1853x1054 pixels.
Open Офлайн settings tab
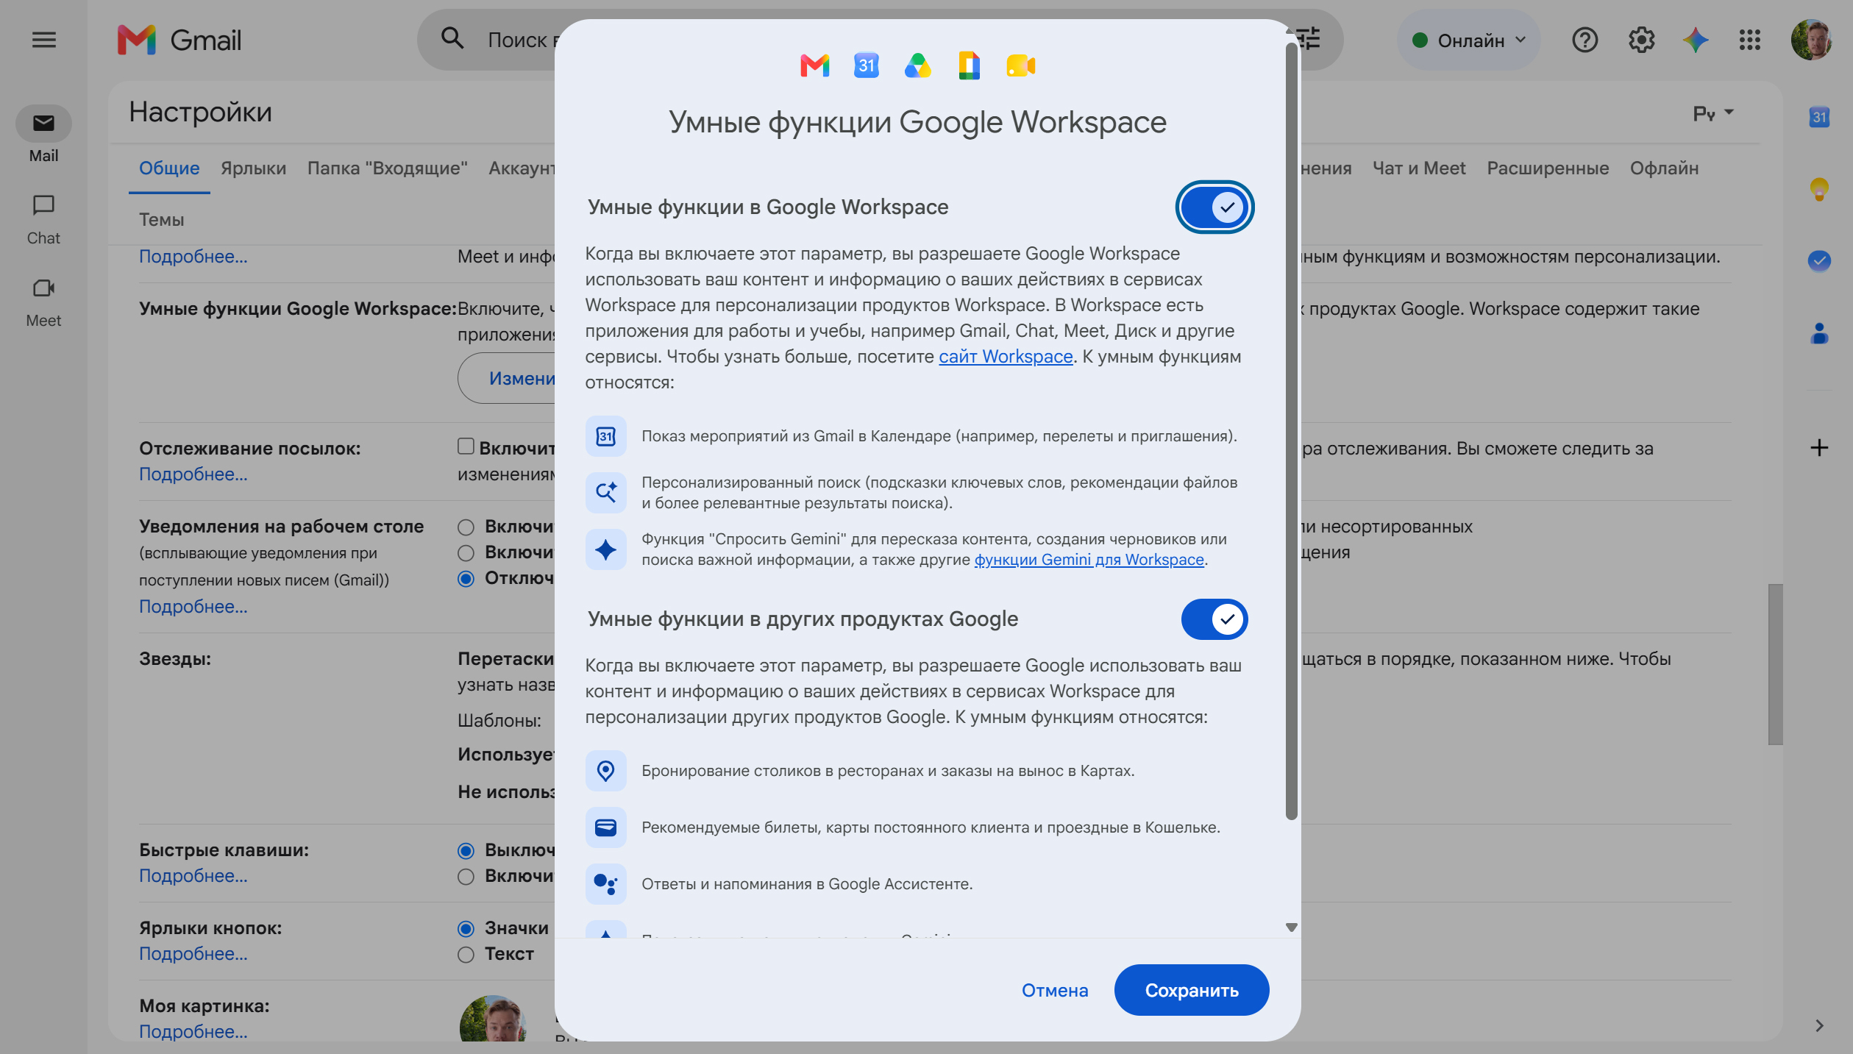tap(1664, 168)
